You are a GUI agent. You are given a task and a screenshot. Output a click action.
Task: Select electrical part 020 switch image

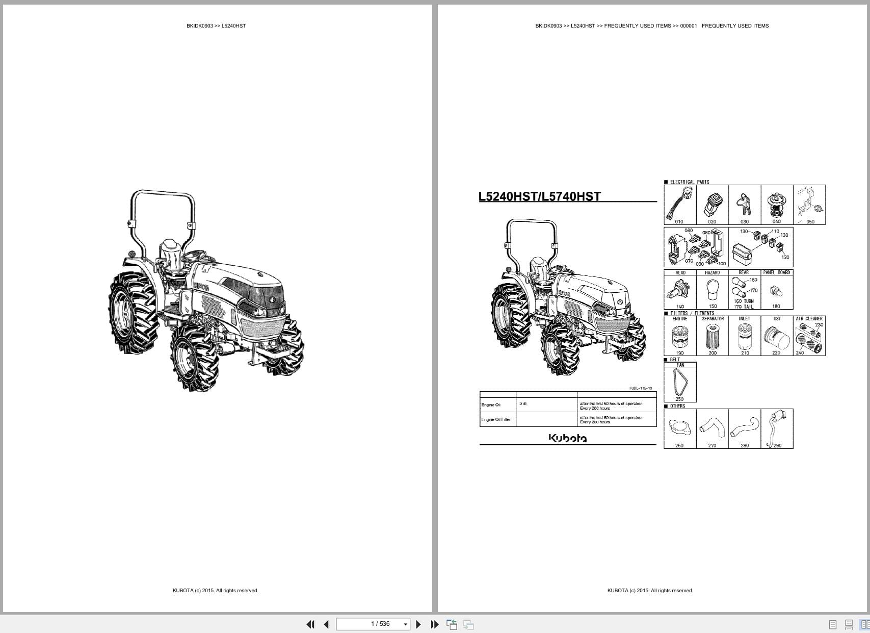(x=712, y=205)
